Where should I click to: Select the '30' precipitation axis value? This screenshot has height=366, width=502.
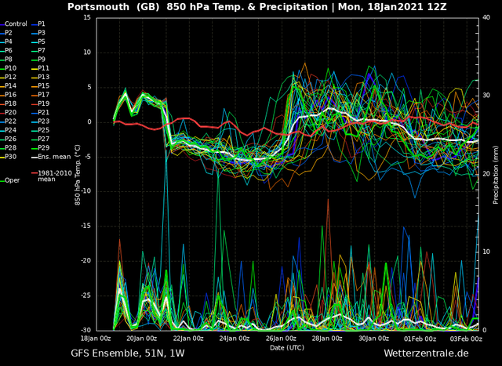coord(486,96)
